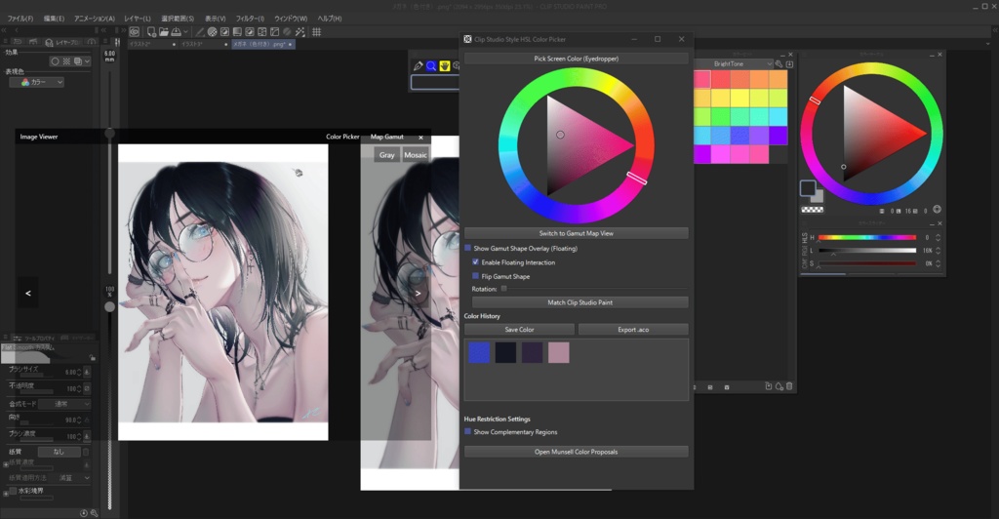Image resolution: width=999 pixels, height=519 pixels.
Task: Select the transparent checkered color swatch
Action: (x=813, y=210)
